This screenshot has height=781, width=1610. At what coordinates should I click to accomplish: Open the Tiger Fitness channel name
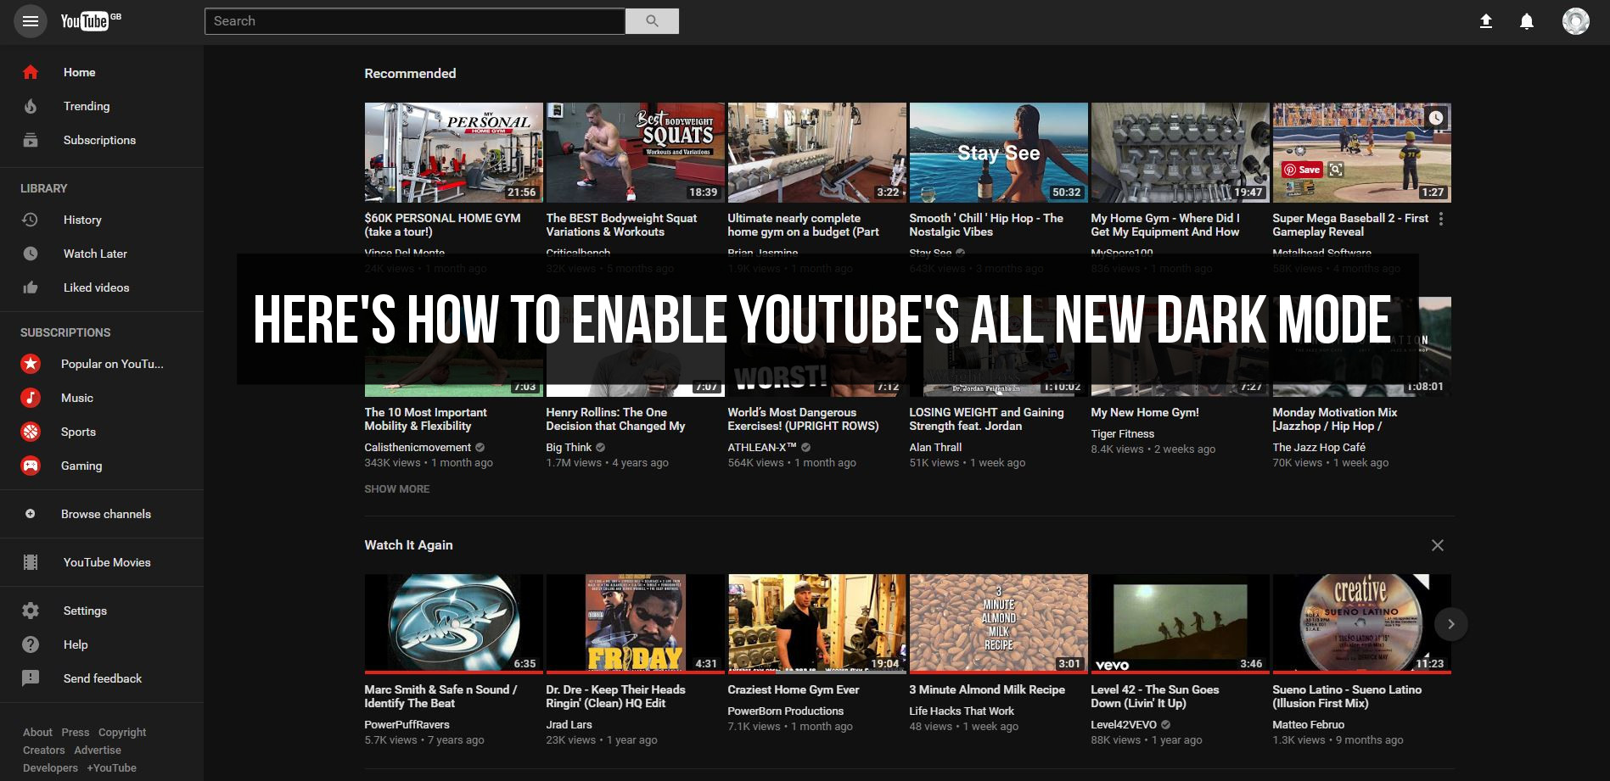pos(1123,434)
